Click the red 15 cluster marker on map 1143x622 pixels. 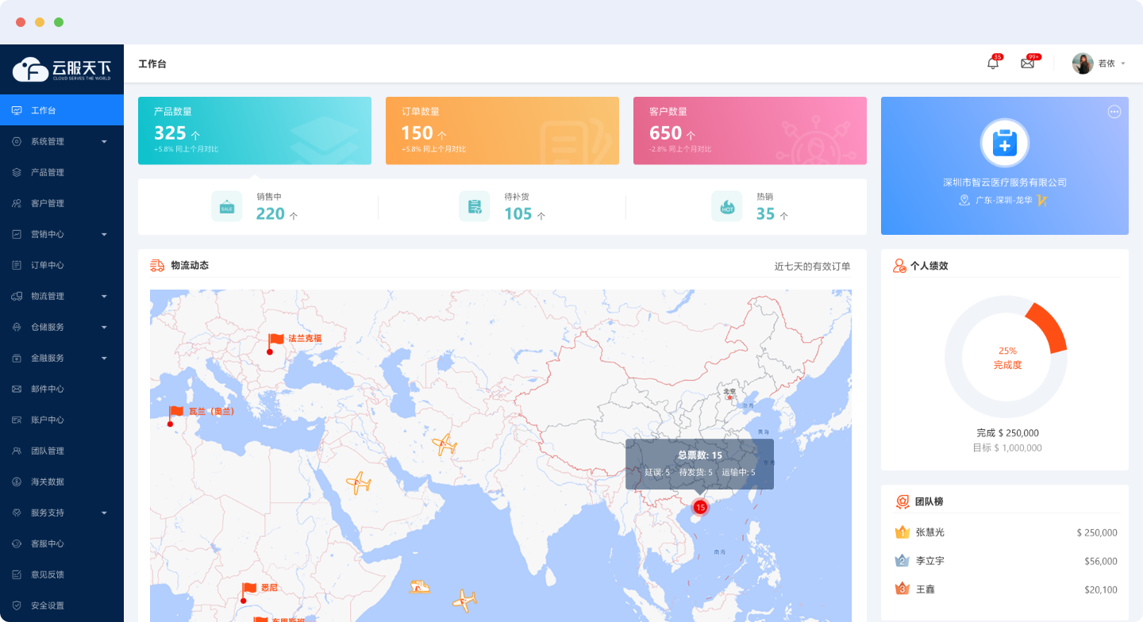click(x=699, y=507)
